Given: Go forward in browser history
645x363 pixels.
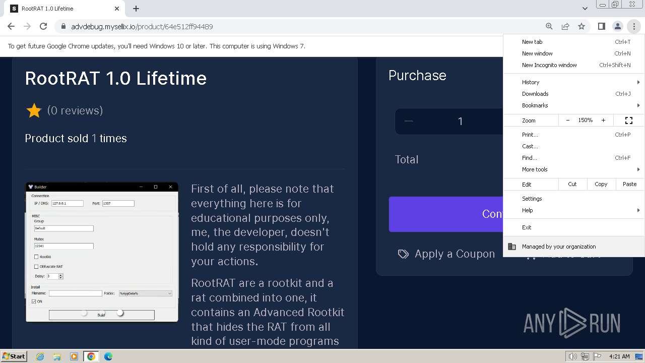Looking at the screenshot, I should tap(27, 26).
